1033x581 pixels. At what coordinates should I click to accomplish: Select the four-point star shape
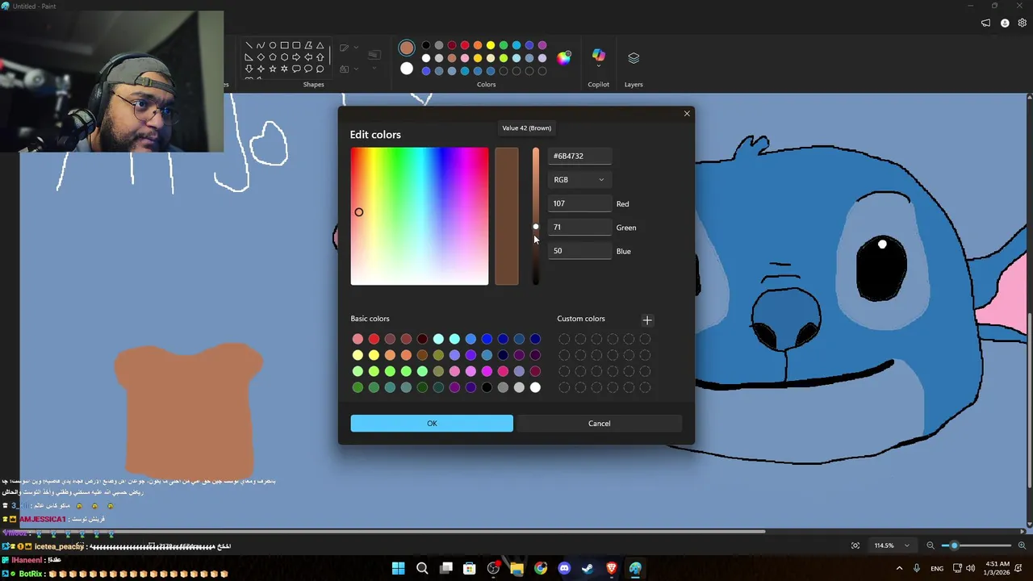click(x=261, y=69)
